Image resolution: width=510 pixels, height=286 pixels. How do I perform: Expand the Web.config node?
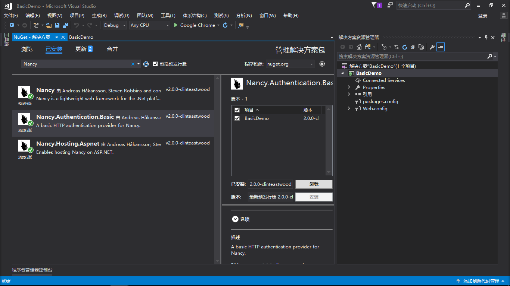[349, 109]
